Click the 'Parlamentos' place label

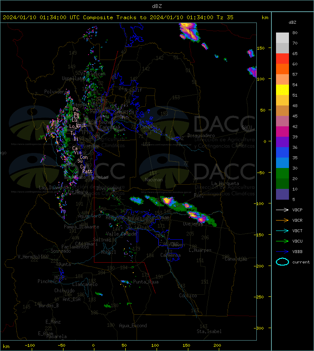click(75, 247)
